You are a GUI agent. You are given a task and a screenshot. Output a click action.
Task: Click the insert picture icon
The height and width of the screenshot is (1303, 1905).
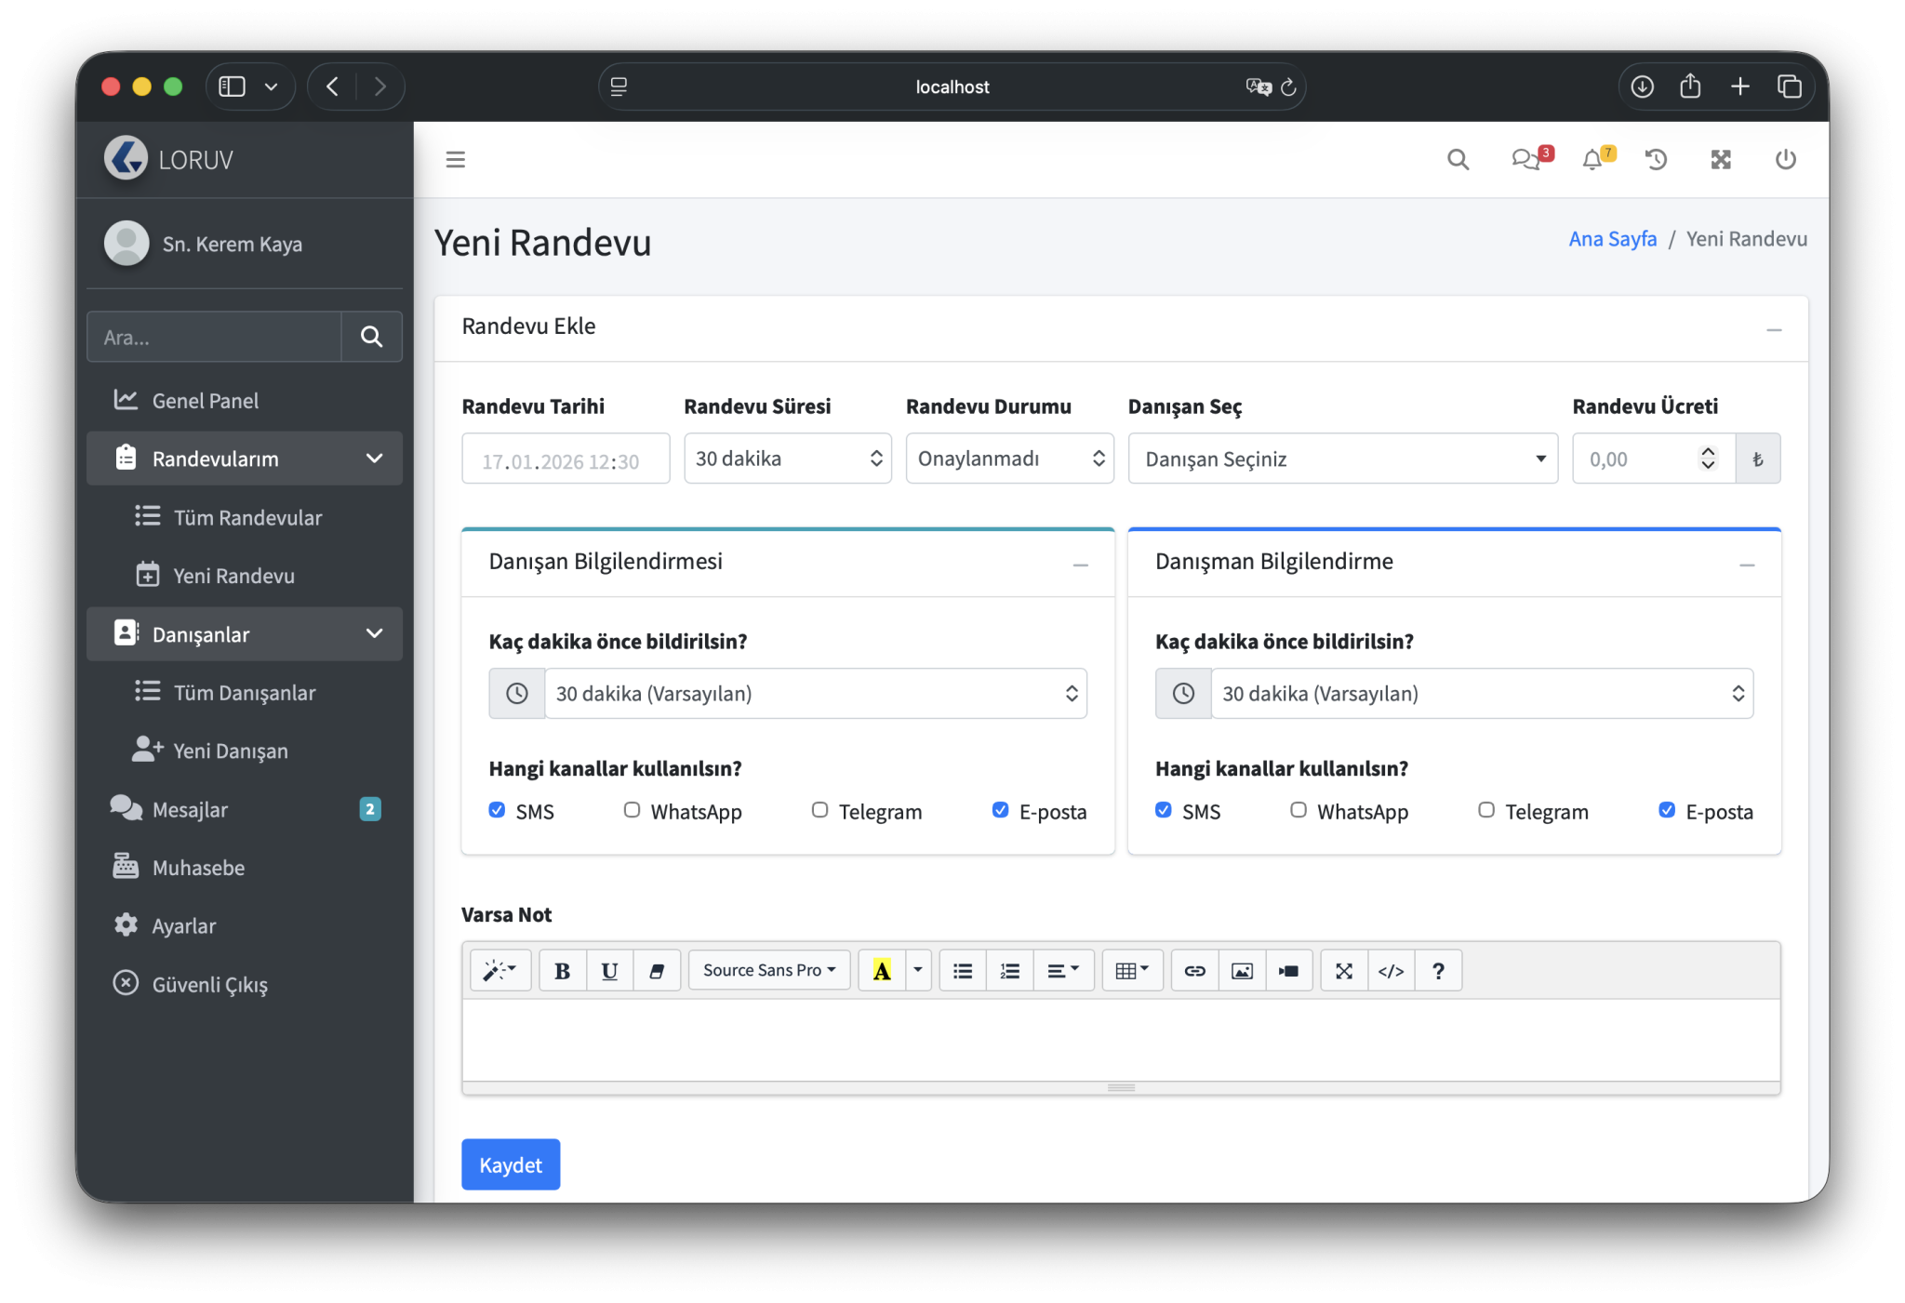pyautogui.click(x=1242, y=971)
